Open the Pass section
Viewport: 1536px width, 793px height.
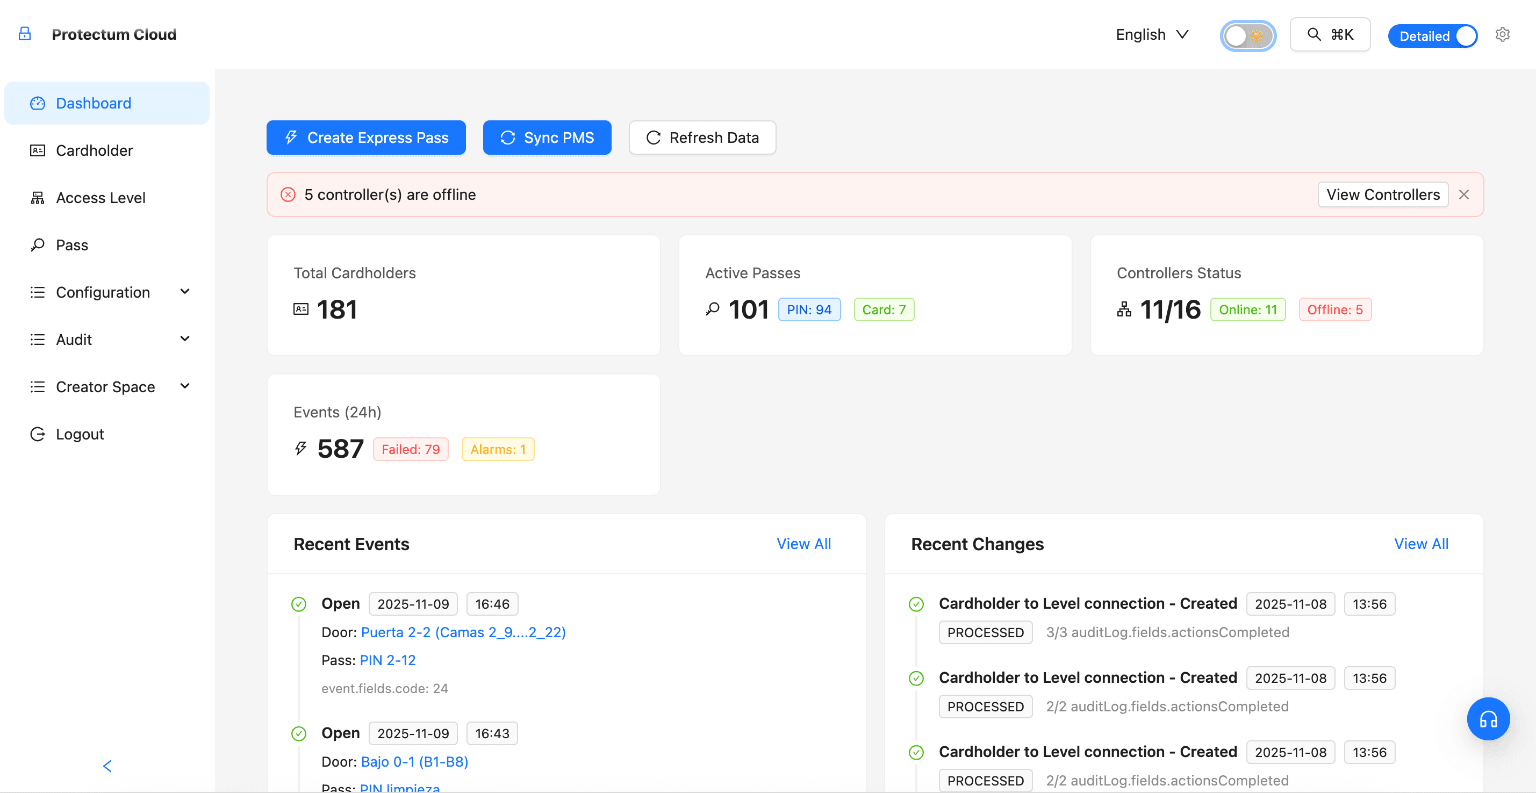click(x=71, y=244)
